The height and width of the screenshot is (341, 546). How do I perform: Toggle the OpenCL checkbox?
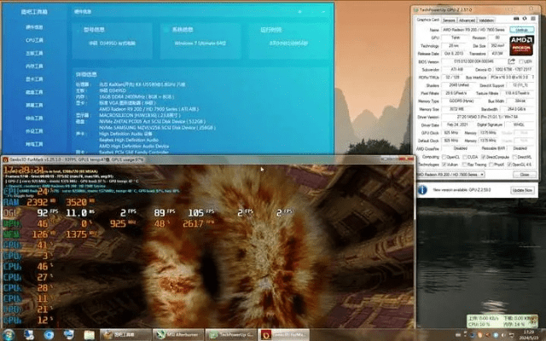[x=444, y=157]
